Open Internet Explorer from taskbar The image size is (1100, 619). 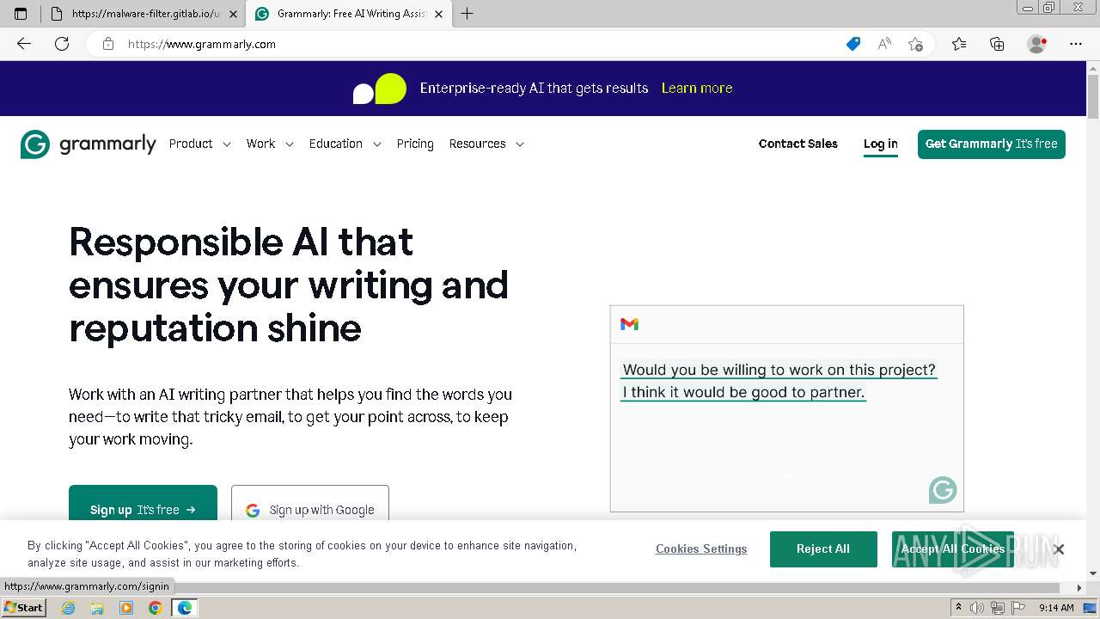(x=69, y=608)
